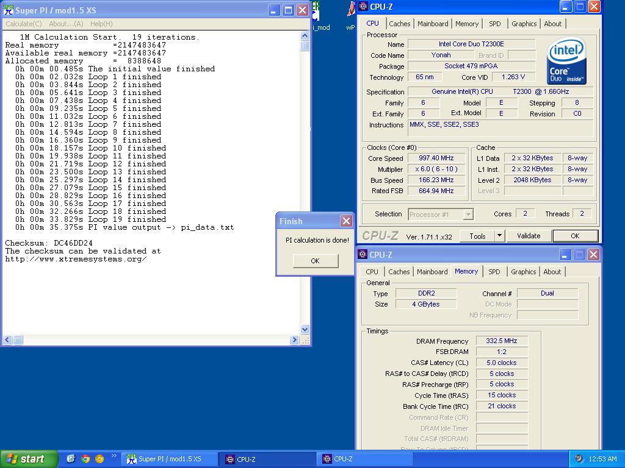Image resolution: width=625 pixels, height=468 pixels.
Task: Click the title bar icon of the CPU-Z Memory window
Action: 363,254
